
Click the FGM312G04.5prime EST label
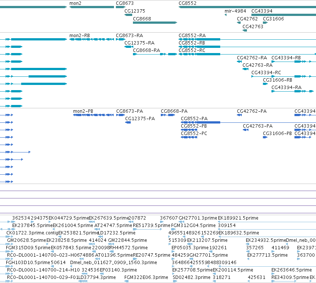coord(193,226)
